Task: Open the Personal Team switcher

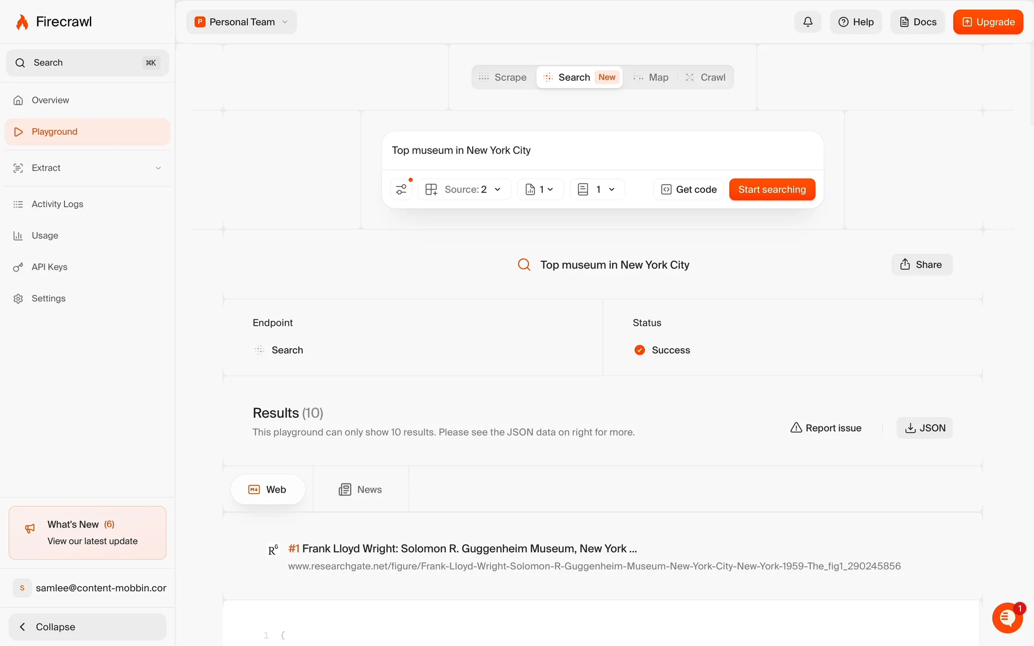Action: pyautogui.click(x=241, y=22)
